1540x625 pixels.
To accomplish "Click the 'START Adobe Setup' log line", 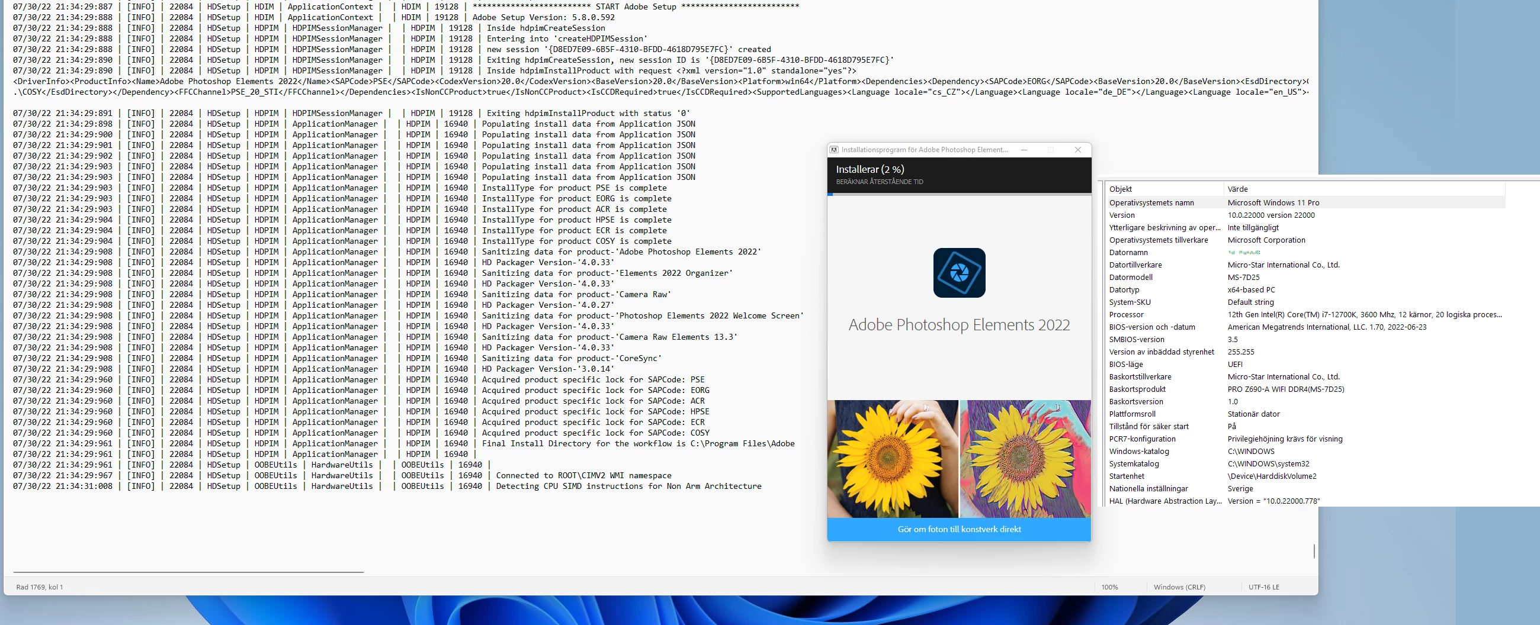I will 406,7.
